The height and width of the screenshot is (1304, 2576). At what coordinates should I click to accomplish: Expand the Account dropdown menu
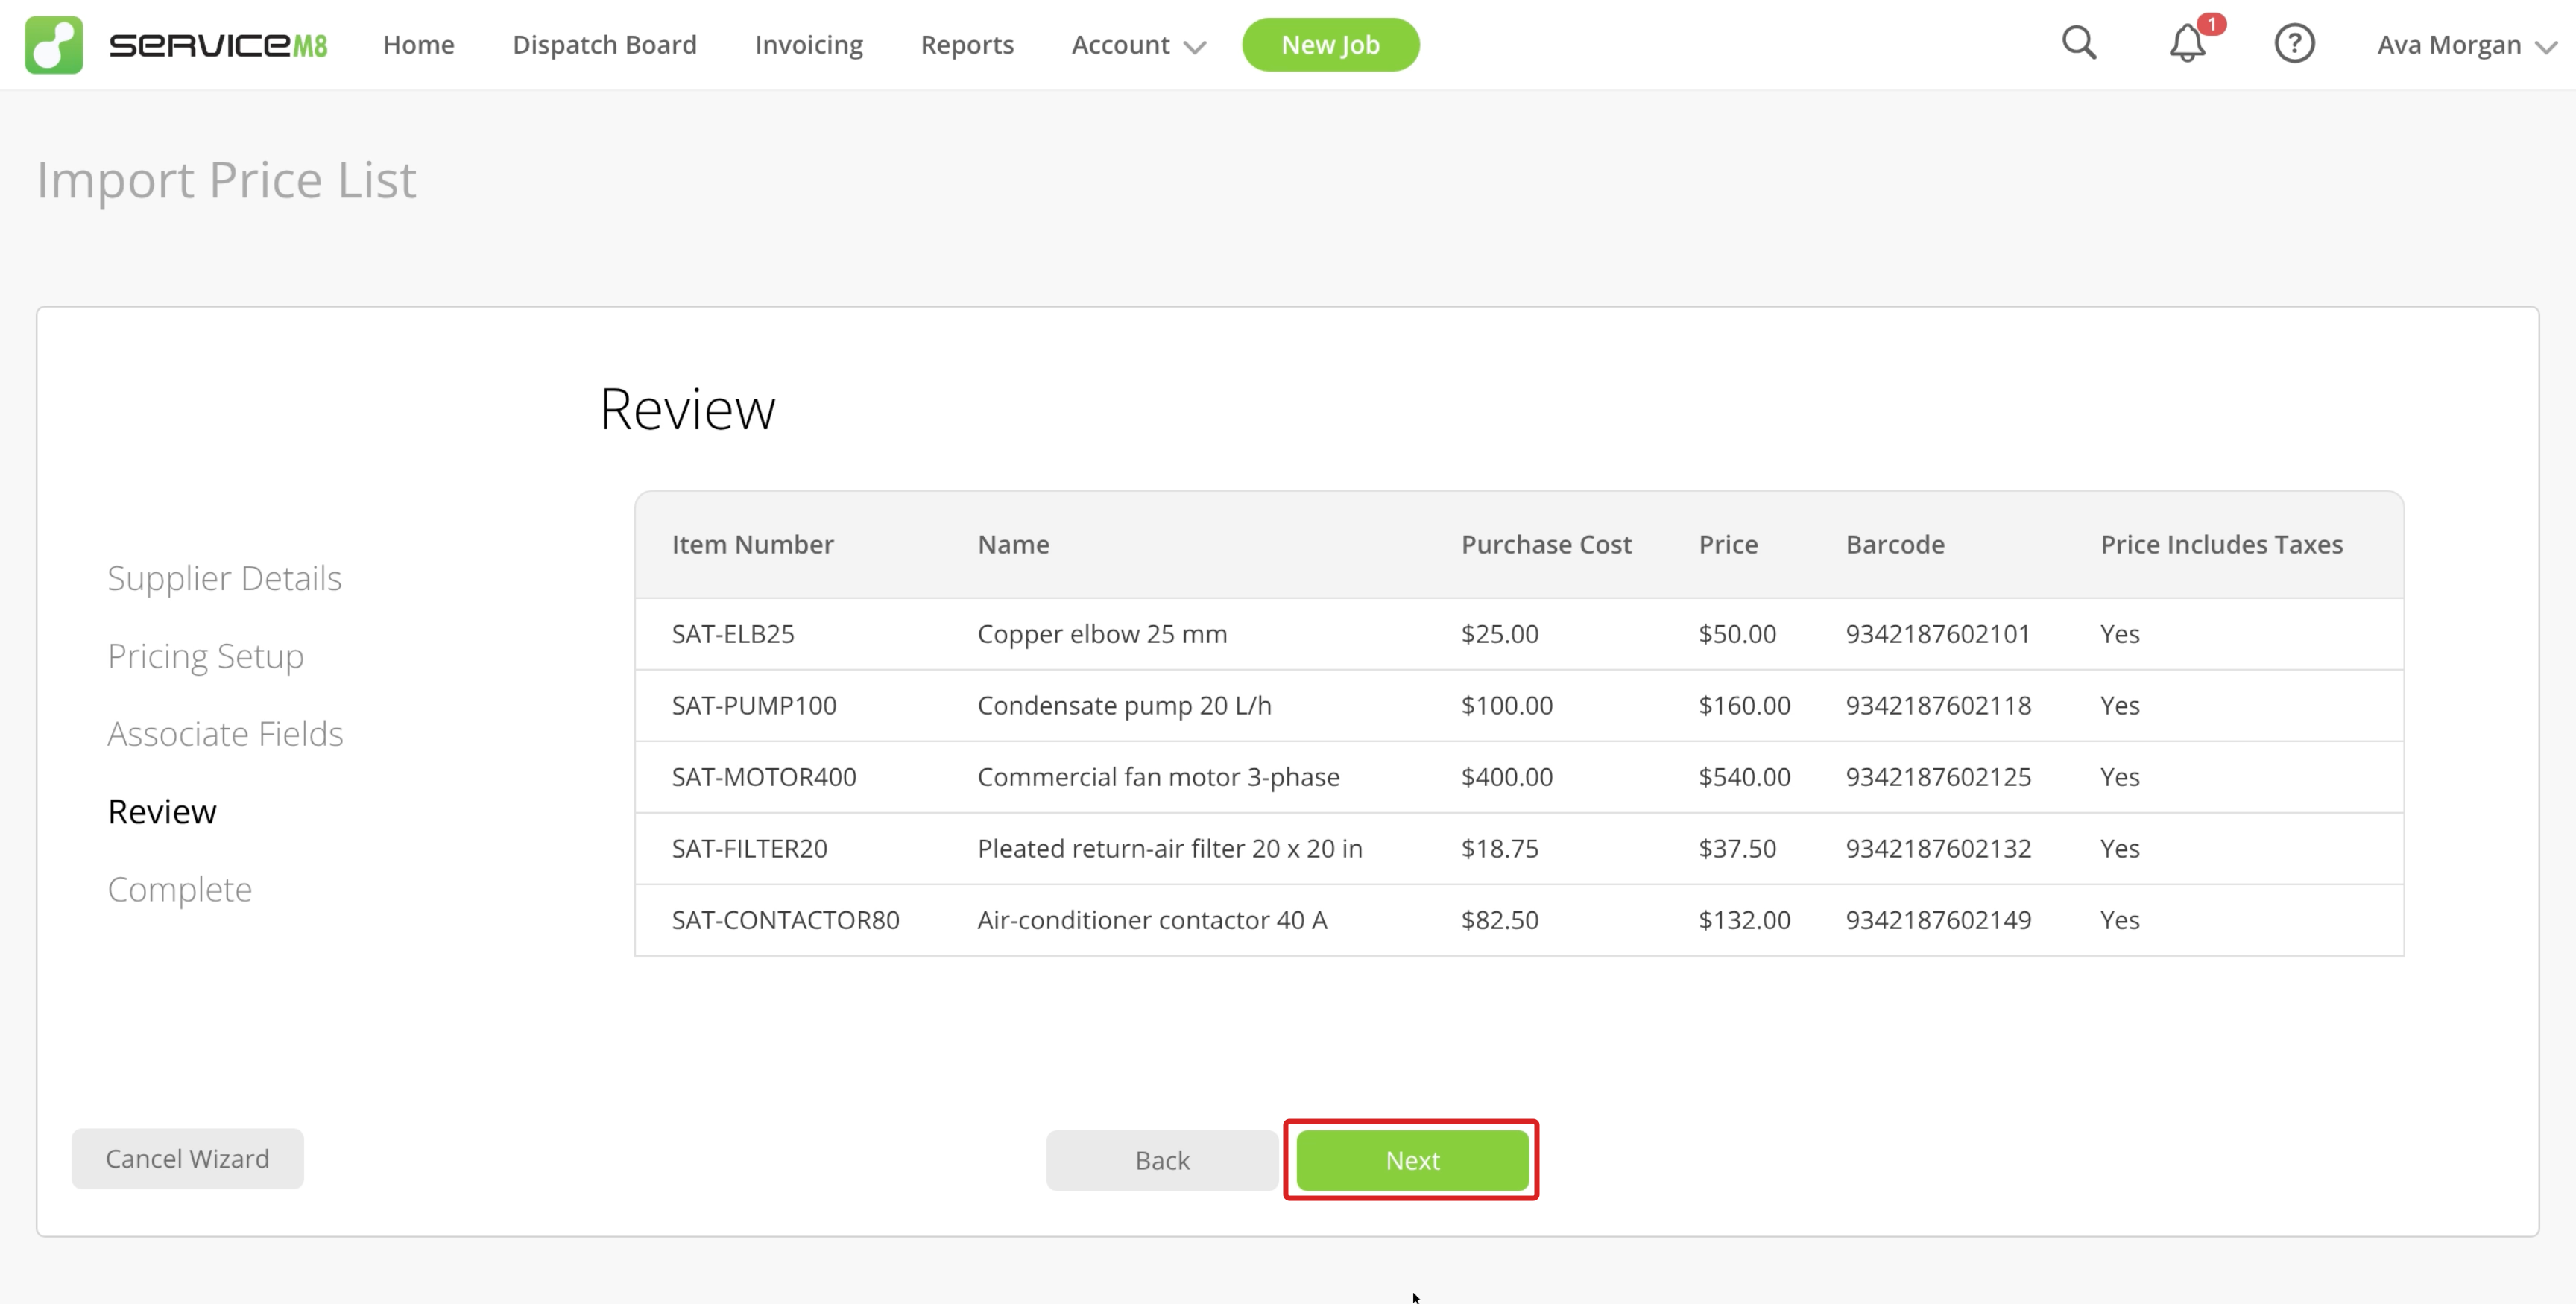click(x=1138, y=45)
